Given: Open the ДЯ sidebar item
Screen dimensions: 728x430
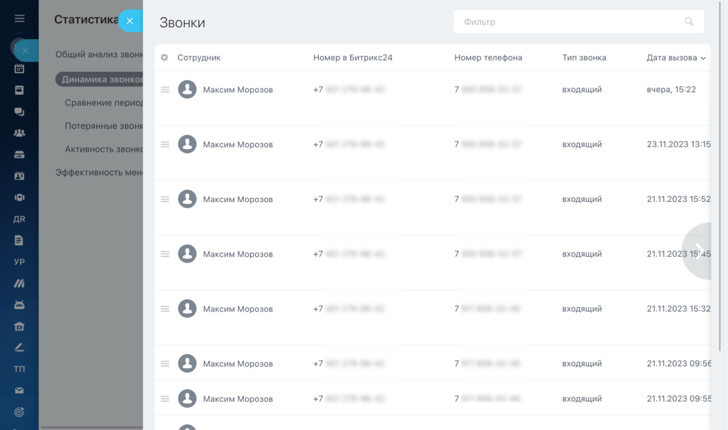Looking at the screenshot, I should click(19, 220).
